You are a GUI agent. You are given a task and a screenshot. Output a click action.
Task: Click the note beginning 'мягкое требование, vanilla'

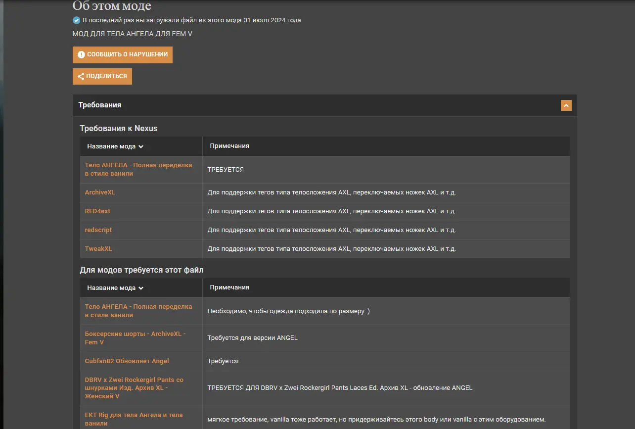376,420
